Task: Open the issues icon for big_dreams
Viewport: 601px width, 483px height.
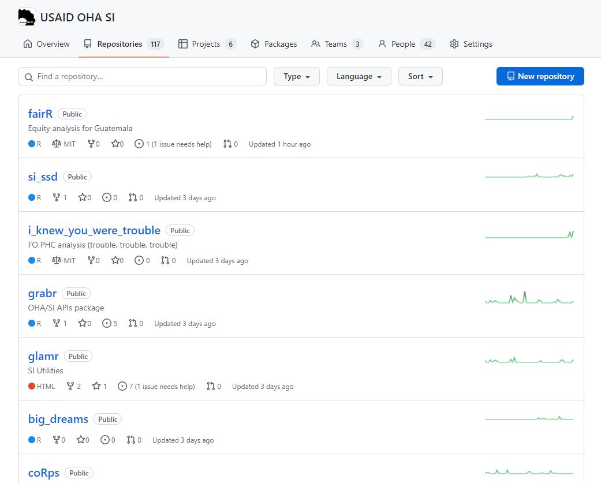Action: (104, 440)
